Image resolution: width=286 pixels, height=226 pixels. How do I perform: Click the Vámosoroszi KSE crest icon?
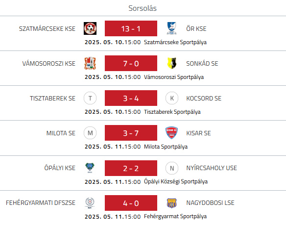90,63
